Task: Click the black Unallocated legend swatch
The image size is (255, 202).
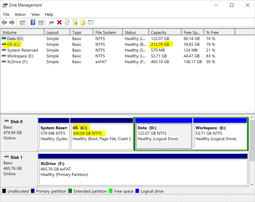Action: pyautogui.click(x=4, y=191)
